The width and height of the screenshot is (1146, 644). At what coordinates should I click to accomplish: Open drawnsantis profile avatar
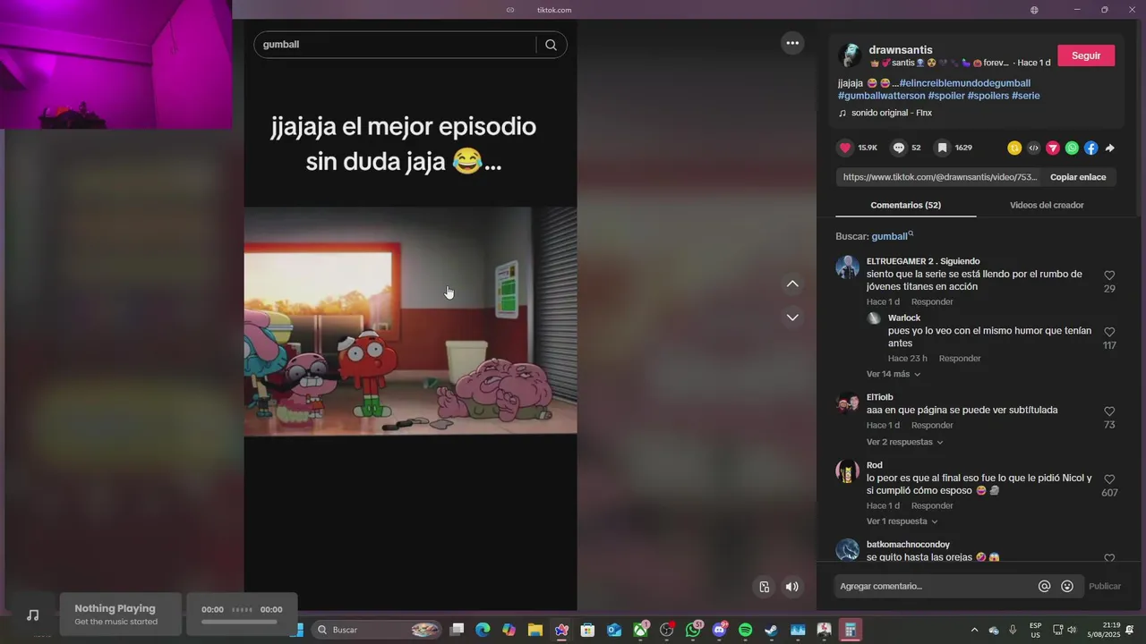click(850, 55)
